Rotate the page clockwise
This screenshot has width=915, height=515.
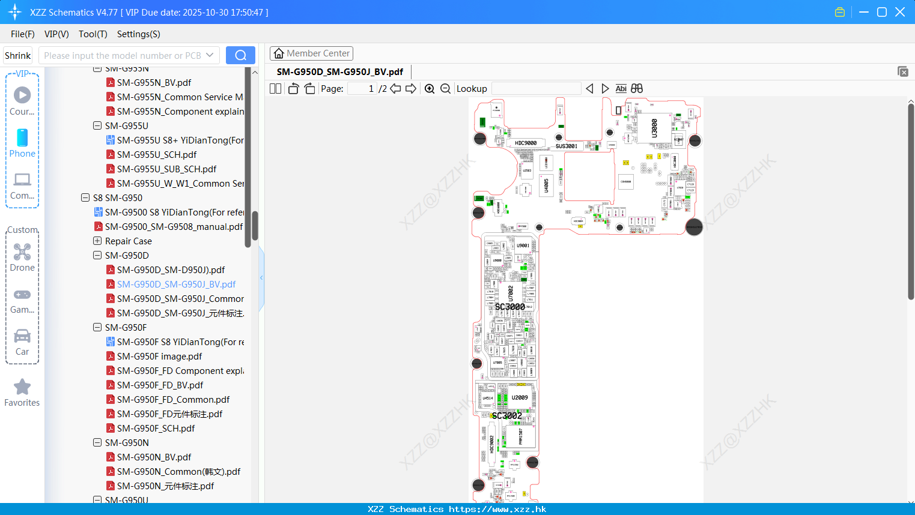pyautogui.click(x=309, y=89)
